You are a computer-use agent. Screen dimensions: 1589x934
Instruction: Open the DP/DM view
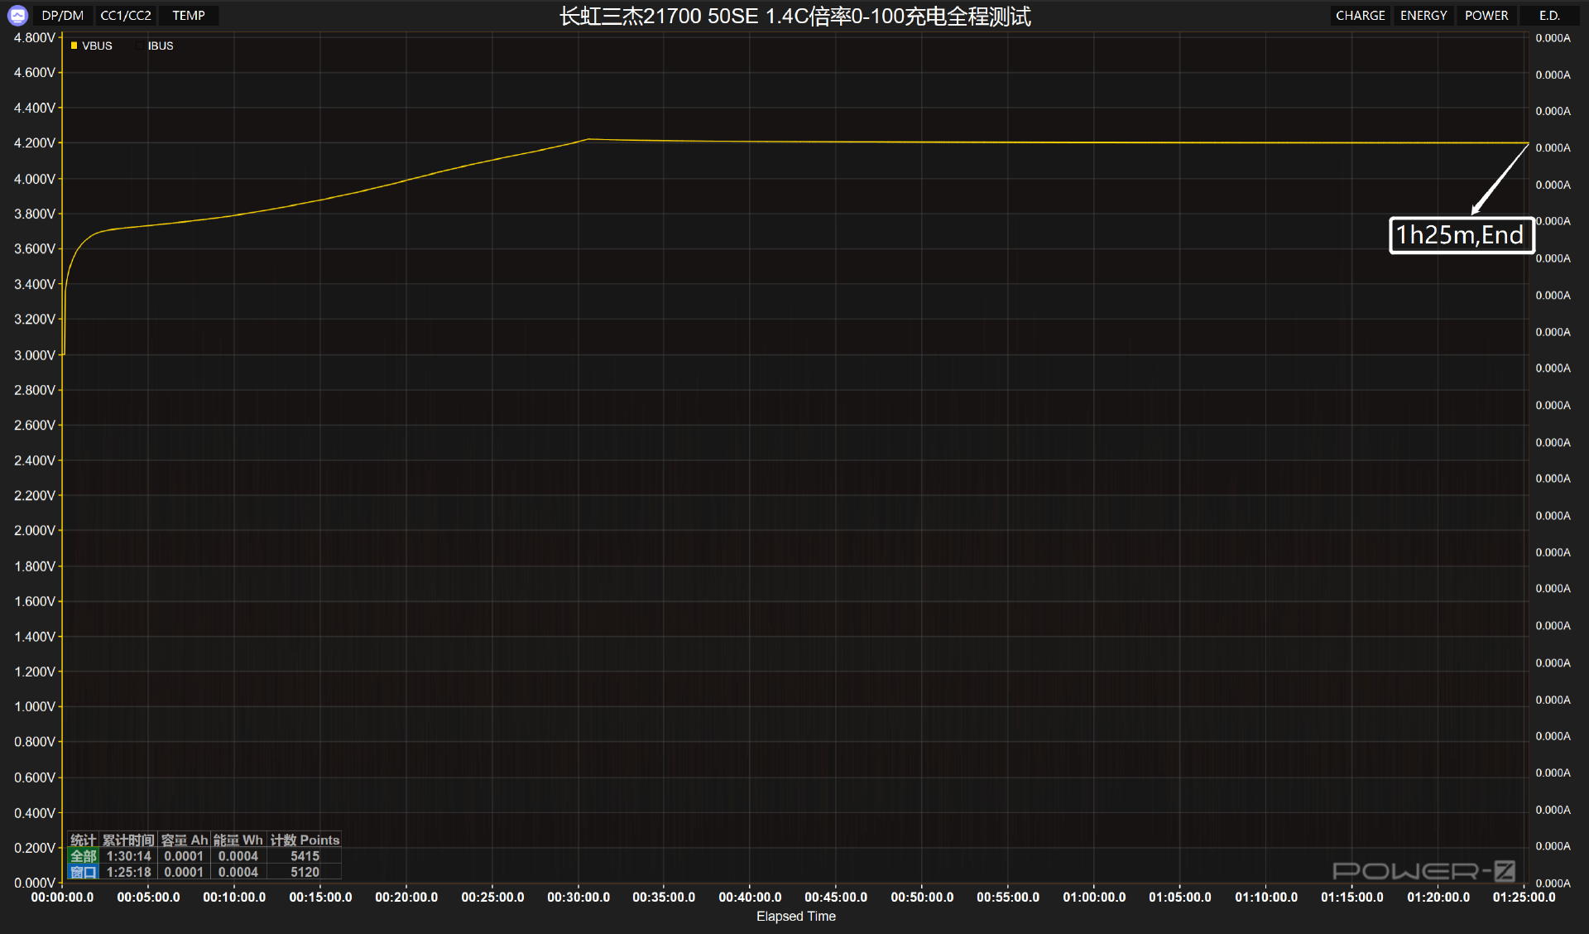click(63, 16)
